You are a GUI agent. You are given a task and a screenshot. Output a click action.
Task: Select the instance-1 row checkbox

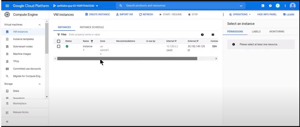point(58,46)
